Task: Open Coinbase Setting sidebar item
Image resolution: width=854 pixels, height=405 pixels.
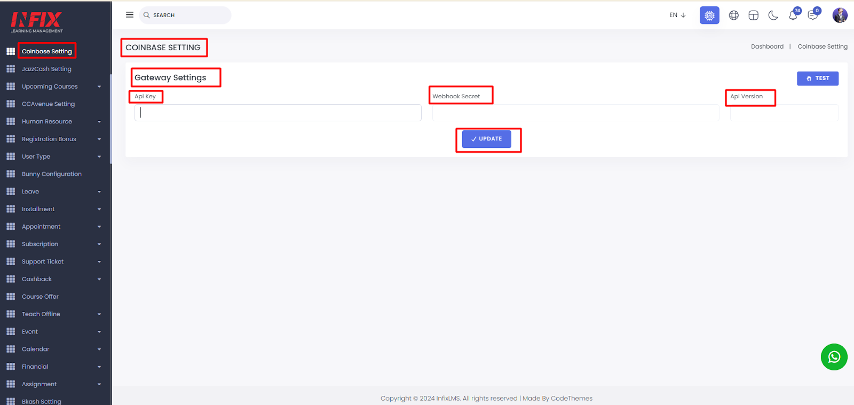Action: coord(47,51)
